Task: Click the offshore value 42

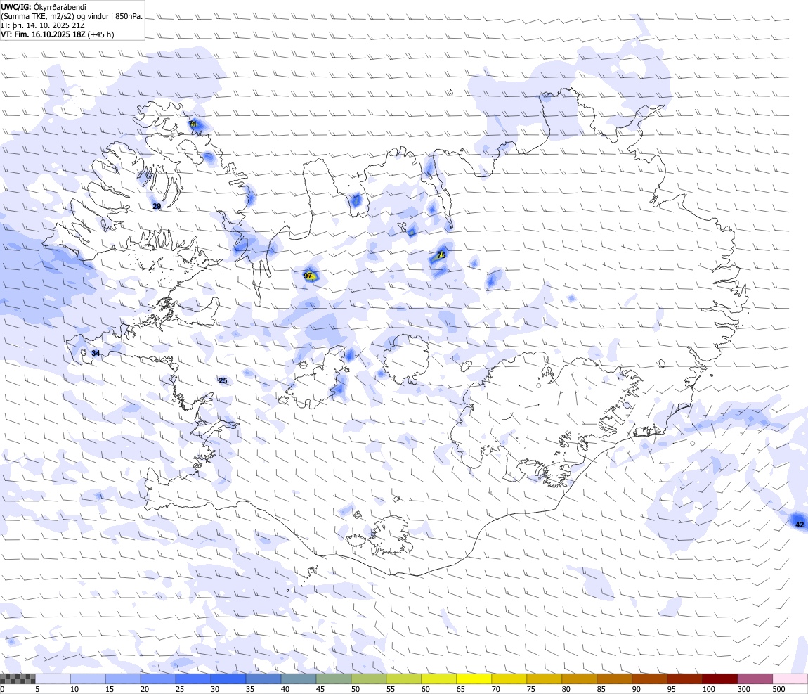Action: click(x=800, y=525)
